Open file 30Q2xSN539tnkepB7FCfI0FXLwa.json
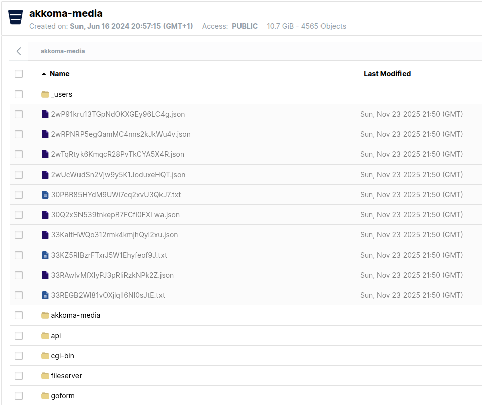The width and height of the screenshot is (482, 405). [115, 215]
